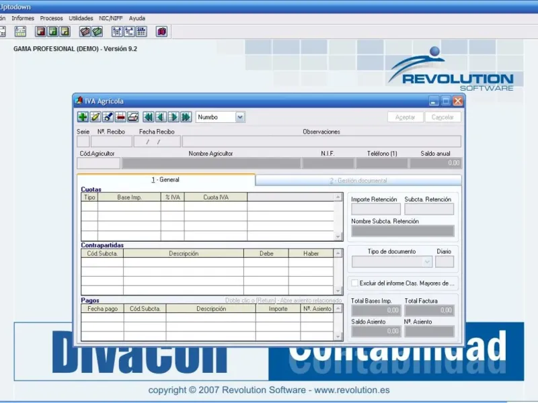Open the green folder toolbar icon
538x403 pixels.
coord(97,32)
